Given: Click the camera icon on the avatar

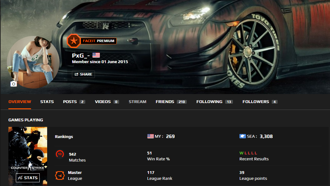Looking at the screenshot, I should tap(14, 84).
